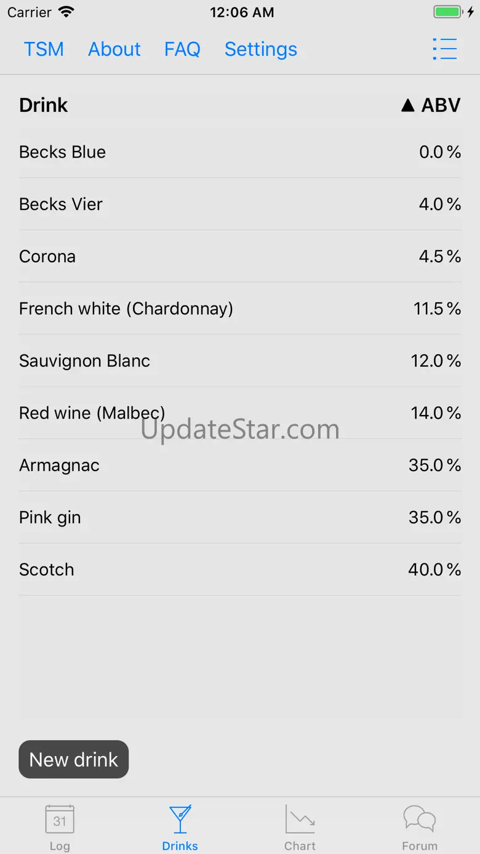Open the list menu icon top right
The image size is (480, 854).
[x=444, y=49]
